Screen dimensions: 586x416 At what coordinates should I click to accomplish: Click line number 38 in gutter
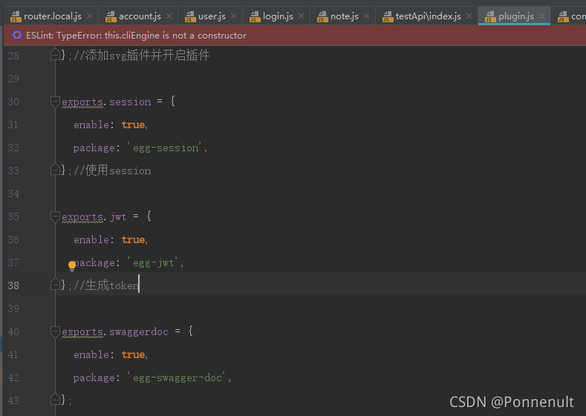pyautogui.click(x=13, y=285)
